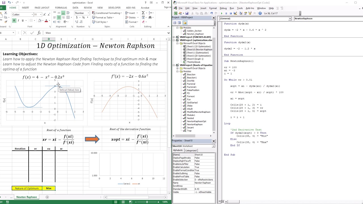Image resolution: width=363 pixels, height=204 pixels.
Task: Open the Number format dropdown
Action: click(x=88, y=13)
